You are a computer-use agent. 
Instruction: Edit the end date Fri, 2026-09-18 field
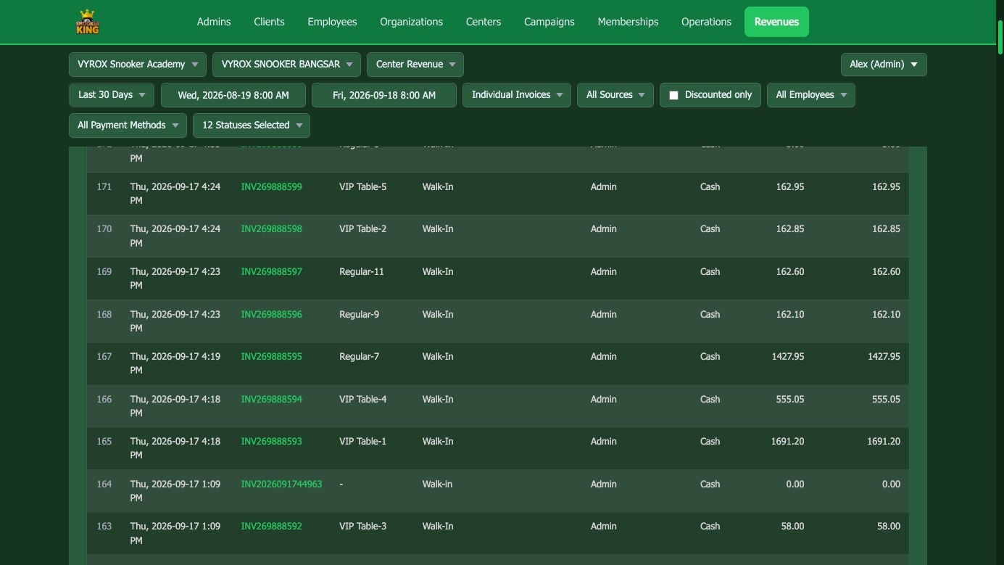coord(384,95)
